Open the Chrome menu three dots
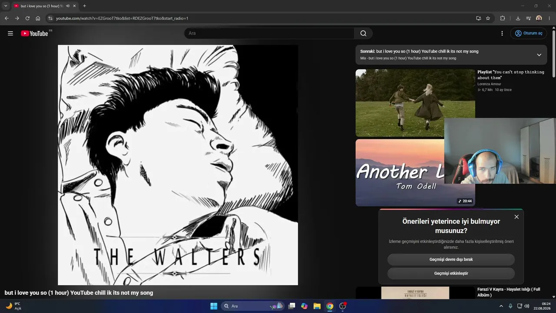Image resolution: width=556 pixels, height=313 pixels. [x=549, y=18]
